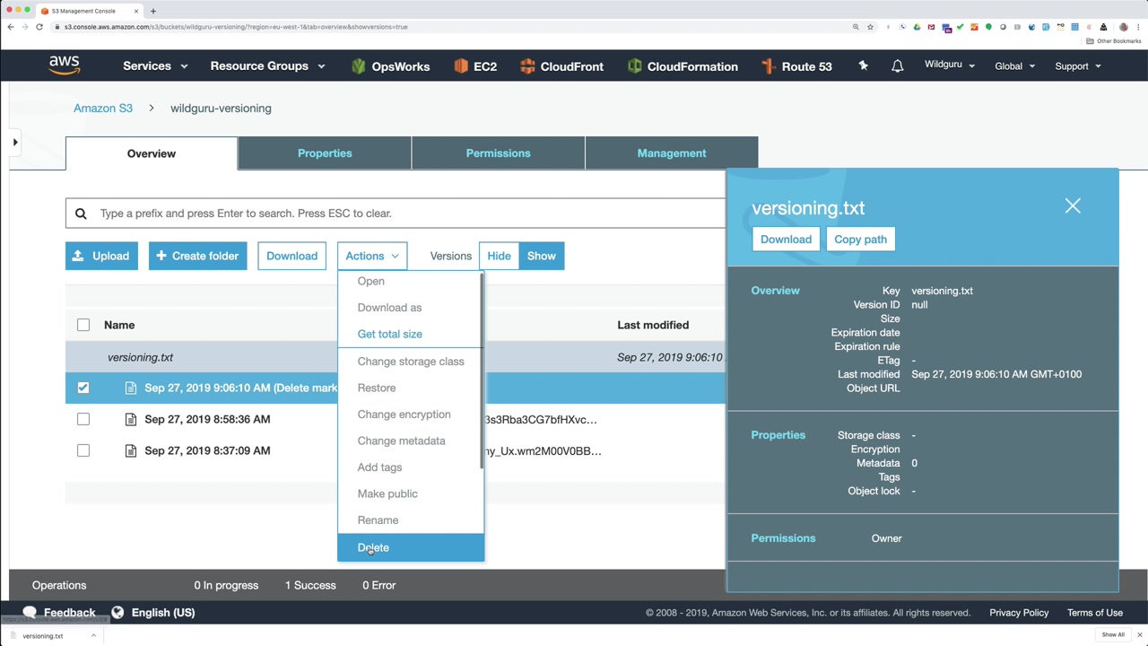Open the notifications bell

point(897,66)
